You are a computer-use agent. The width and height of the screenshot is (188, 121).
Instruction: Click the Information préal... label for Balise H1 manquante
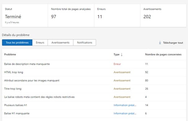coord(125,114)
